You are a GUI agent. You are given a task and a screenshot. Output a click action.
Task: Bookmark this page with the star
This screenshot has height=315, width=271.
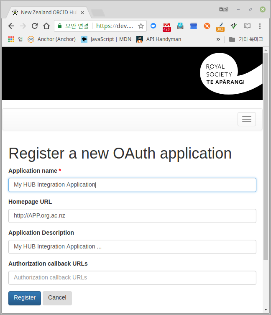141,26
